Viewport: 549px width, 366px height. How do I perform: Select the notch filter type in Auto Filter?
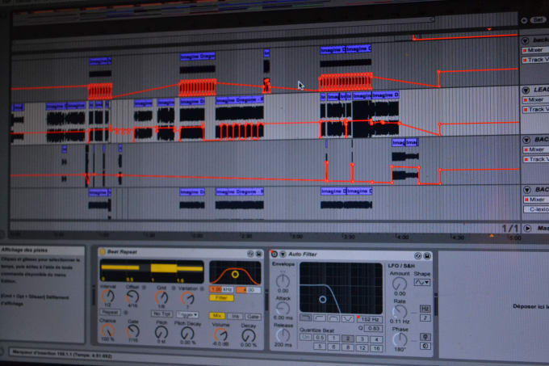pos(347,318)
